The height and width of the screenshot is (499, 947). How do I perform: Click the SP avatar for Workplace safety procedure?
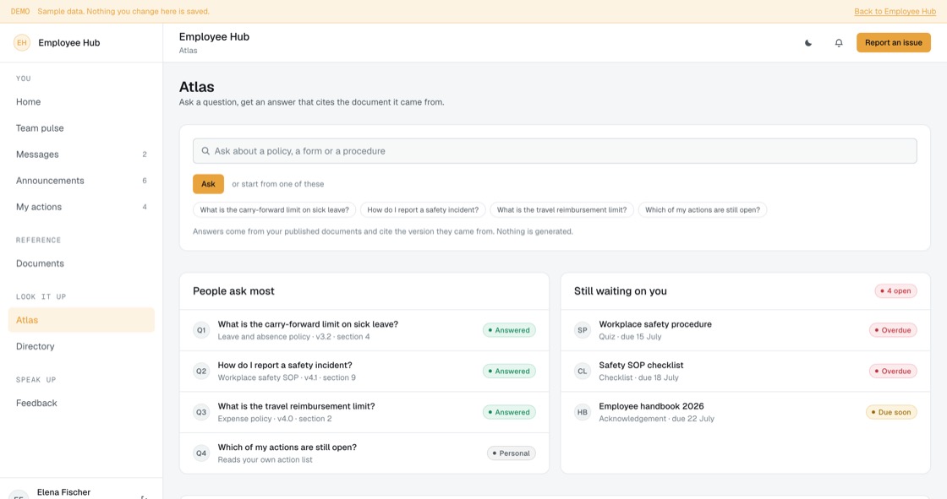click(x=583, y=330)
